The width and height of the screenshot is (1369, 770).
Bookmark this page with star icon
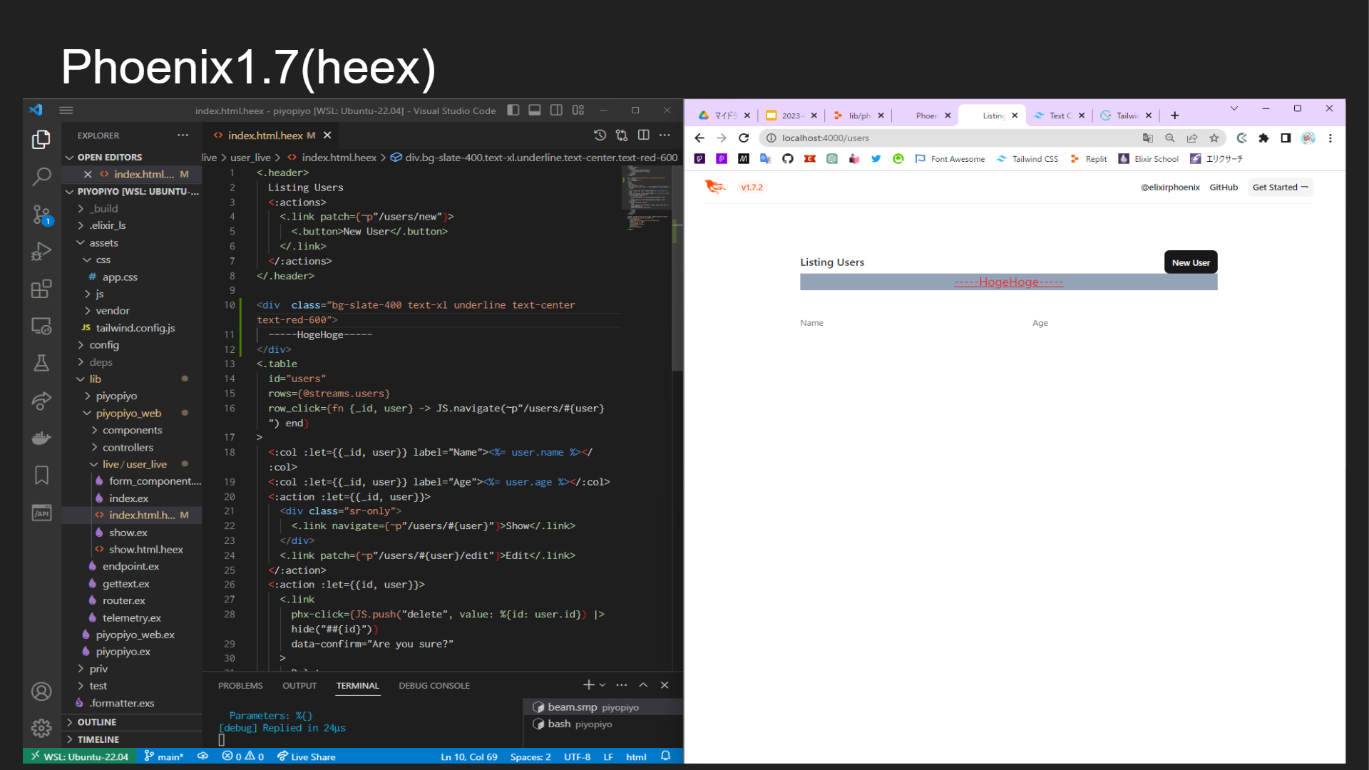[x=1214, y=138]
